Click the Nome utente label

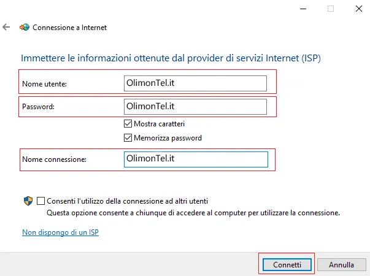44,83
